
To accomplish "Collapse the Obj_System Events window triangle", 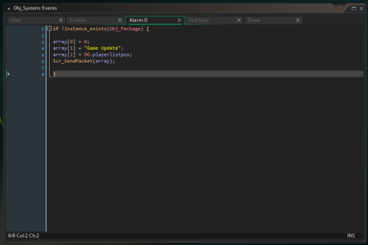I will tap(8, 9).
